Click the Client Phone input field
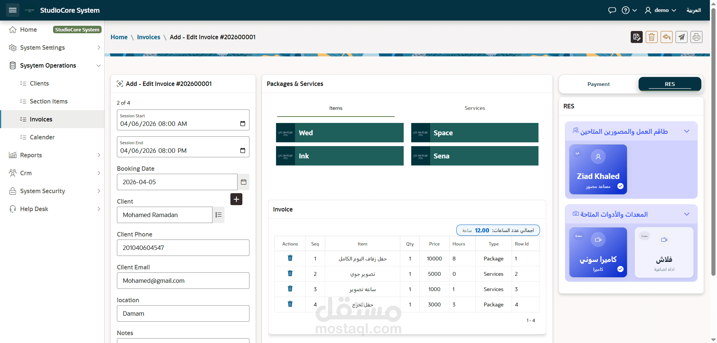 point(183,248)
